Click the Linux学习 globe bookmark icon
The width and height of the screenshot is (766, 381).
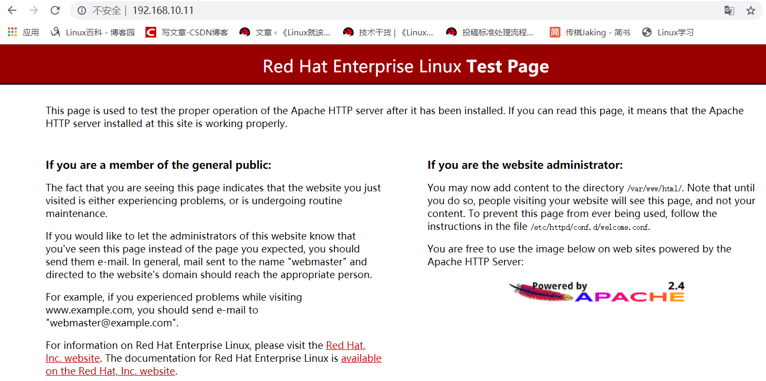click(647, 32)
